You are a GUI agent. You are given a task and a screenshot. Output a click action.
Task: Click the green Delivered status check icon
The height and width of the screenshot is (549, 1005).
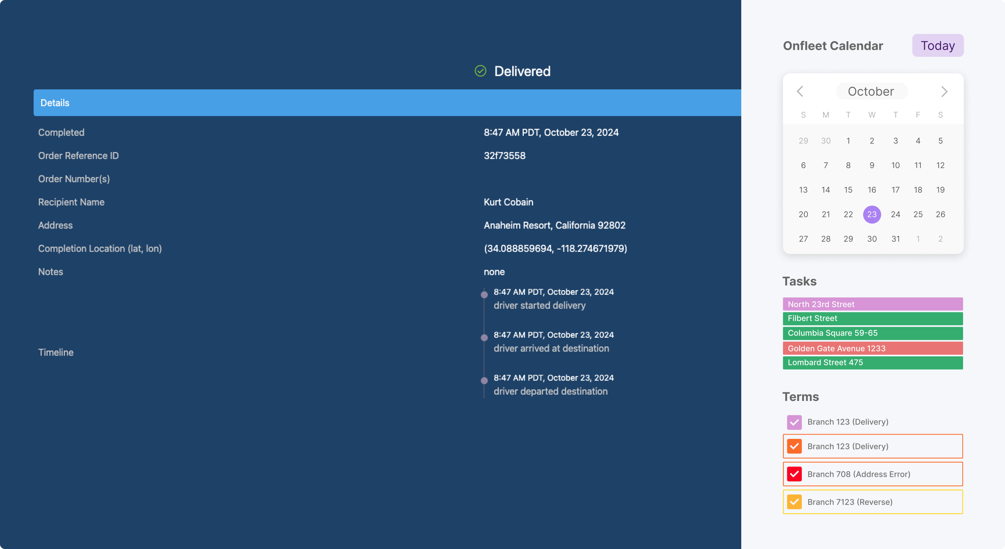tap(481, 71)
